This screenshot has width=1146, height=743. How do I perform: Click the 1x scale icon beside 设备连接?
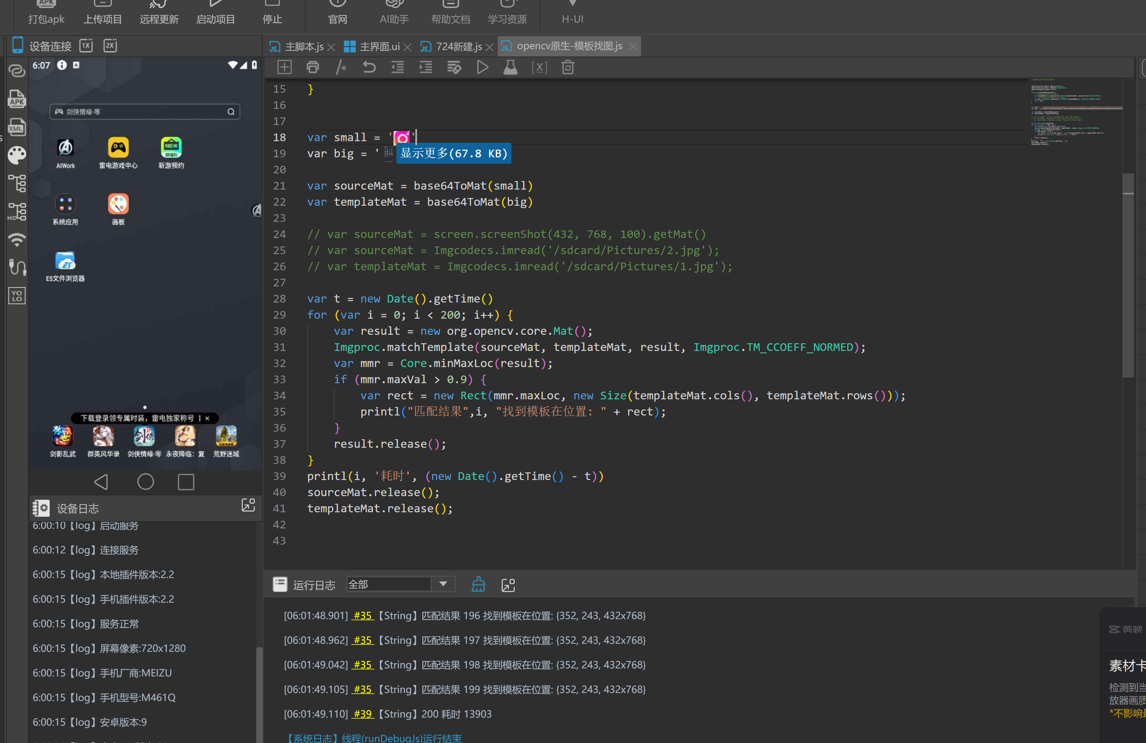[86, 46]
